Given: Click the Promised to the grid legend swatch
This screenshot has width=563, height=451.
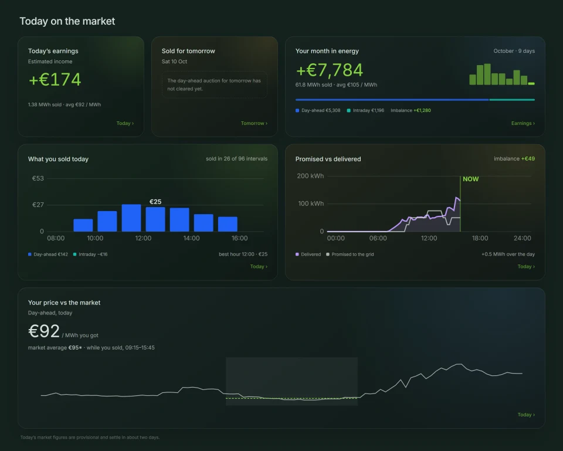Looking at the screenshot, I should click(x=328, y=254).
